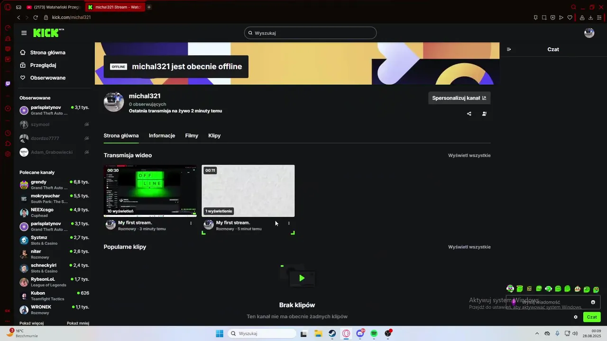Click green Czat send button

[x=592, y=317]
